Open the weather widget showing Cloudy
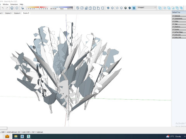This screenshot has width=186, height=139. pyautogui.click(x=174, y=136)
